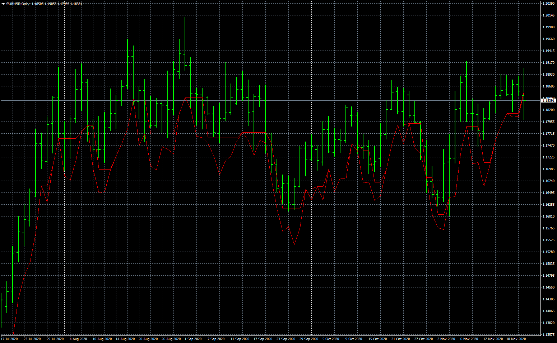557x343 pixels.
Task: Click the 1.16985 price axis label
Action: point(548,169)
